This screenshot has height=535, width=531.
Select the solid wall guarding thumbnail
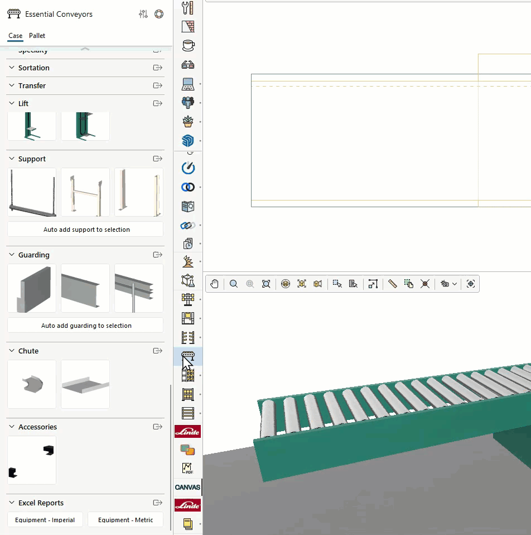[32, 288]
